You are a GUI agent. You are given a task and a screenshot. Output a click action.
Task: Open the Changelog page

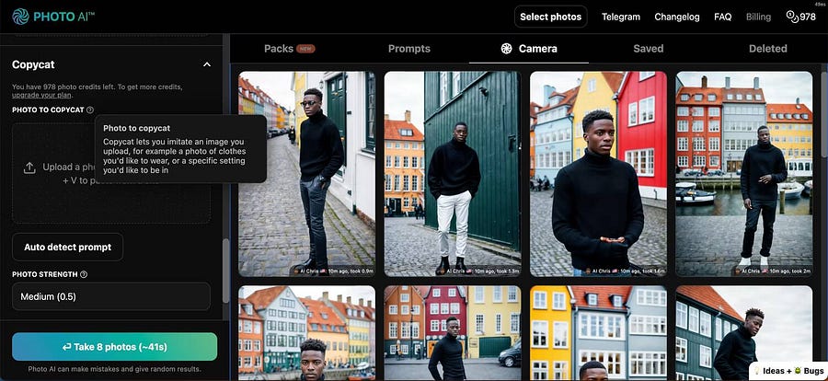pos(677,17)
